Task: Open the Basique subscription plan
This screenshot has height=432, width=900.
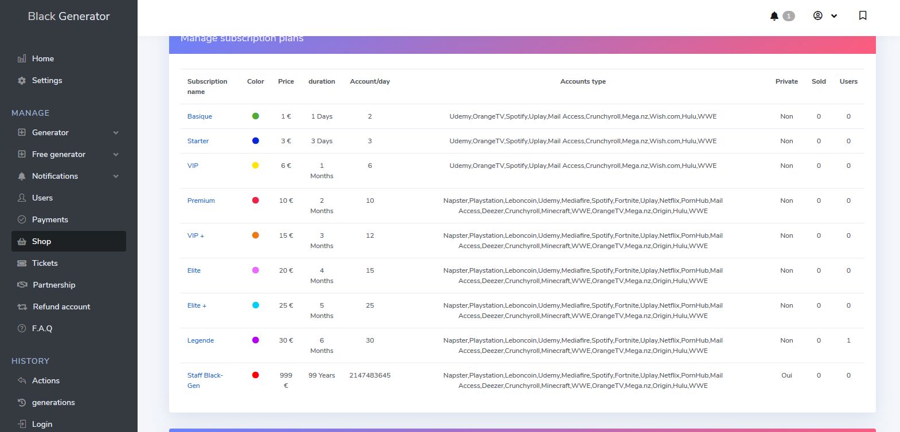Action: [x=199, y=116]
